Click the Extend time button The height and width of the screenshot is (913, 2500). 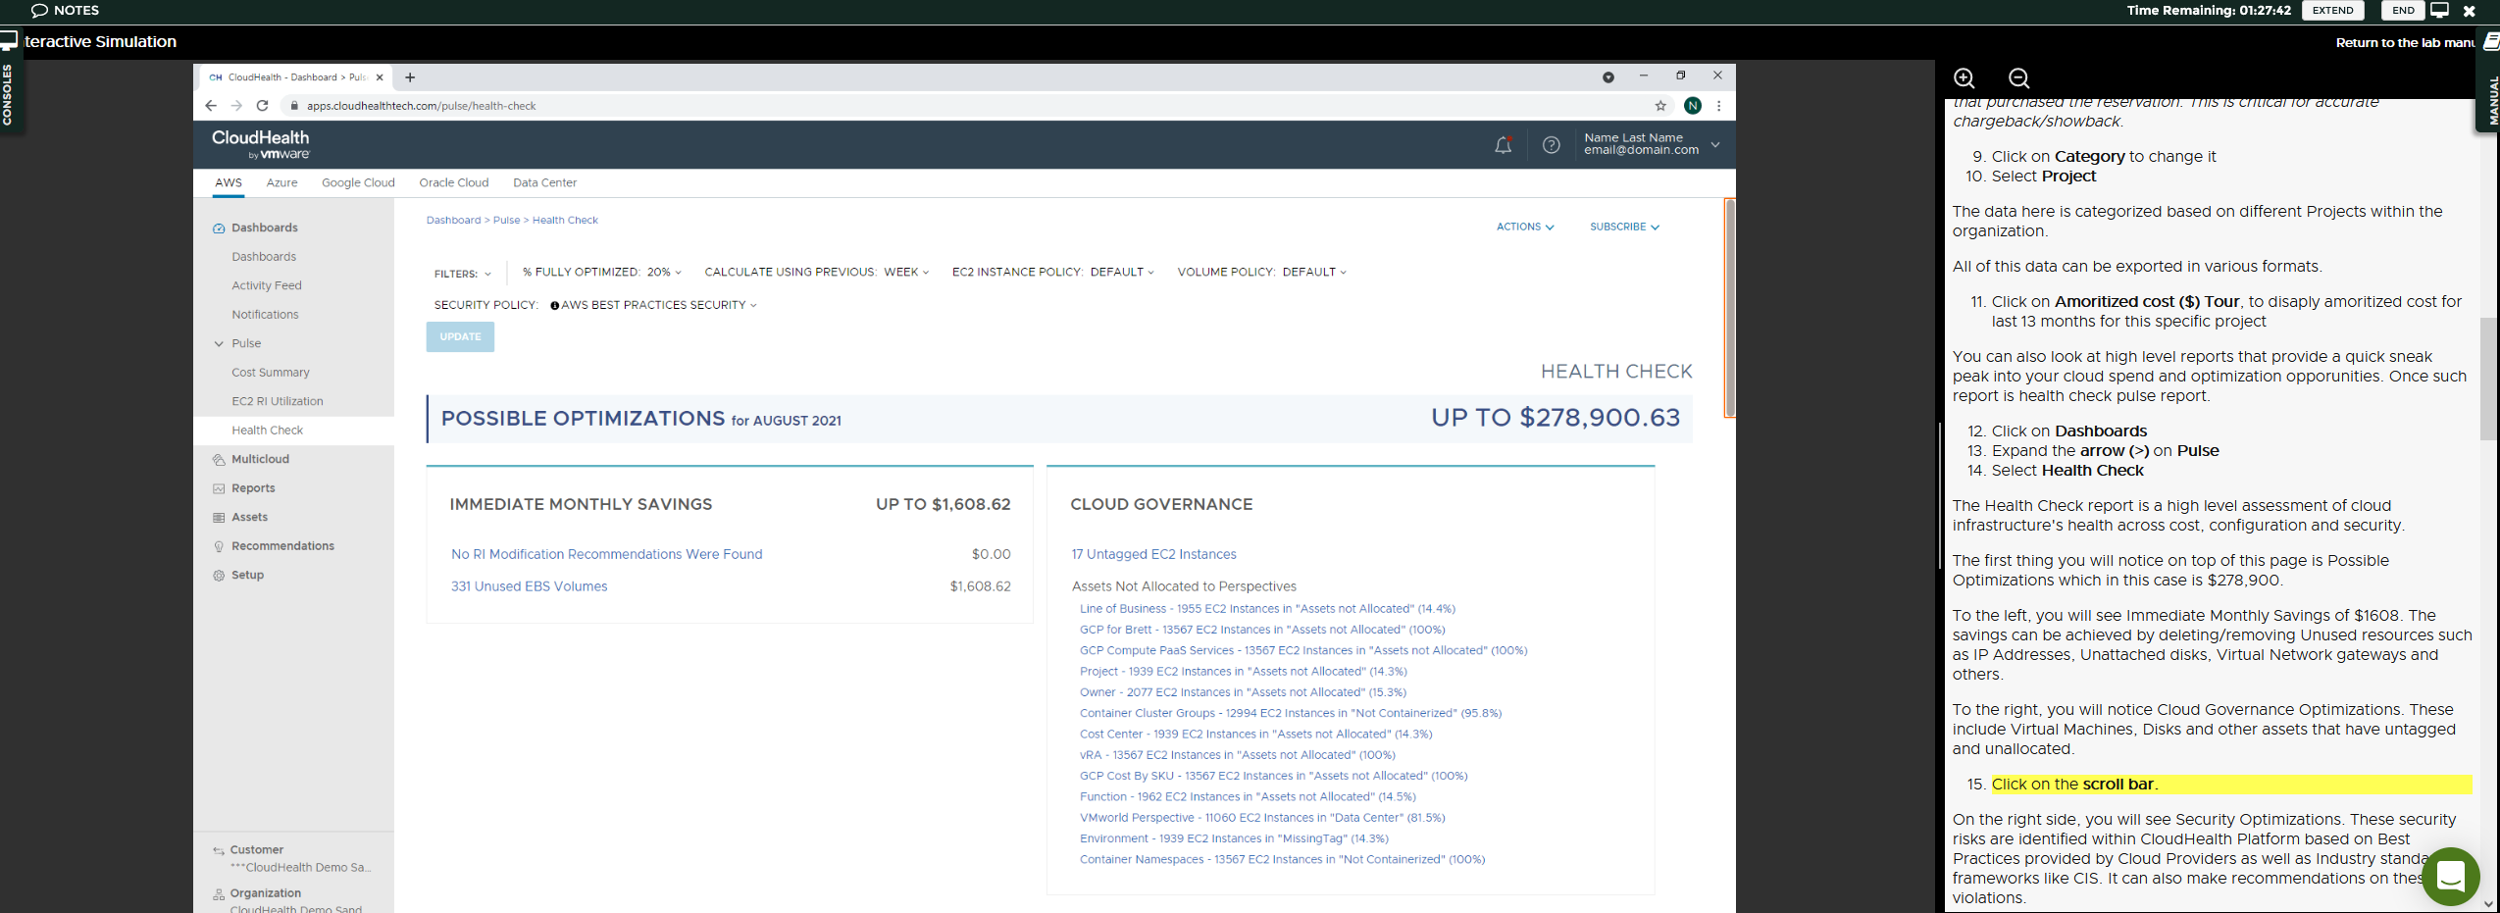point(2332,11)
